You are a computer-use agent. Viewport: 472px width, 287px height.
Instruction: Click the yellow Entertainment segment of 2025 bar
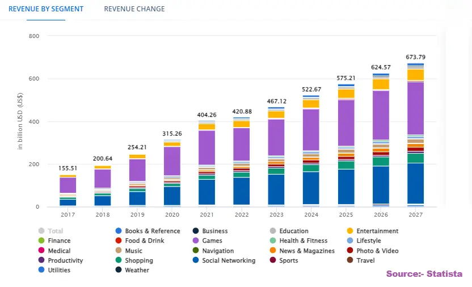click(346, 94)
